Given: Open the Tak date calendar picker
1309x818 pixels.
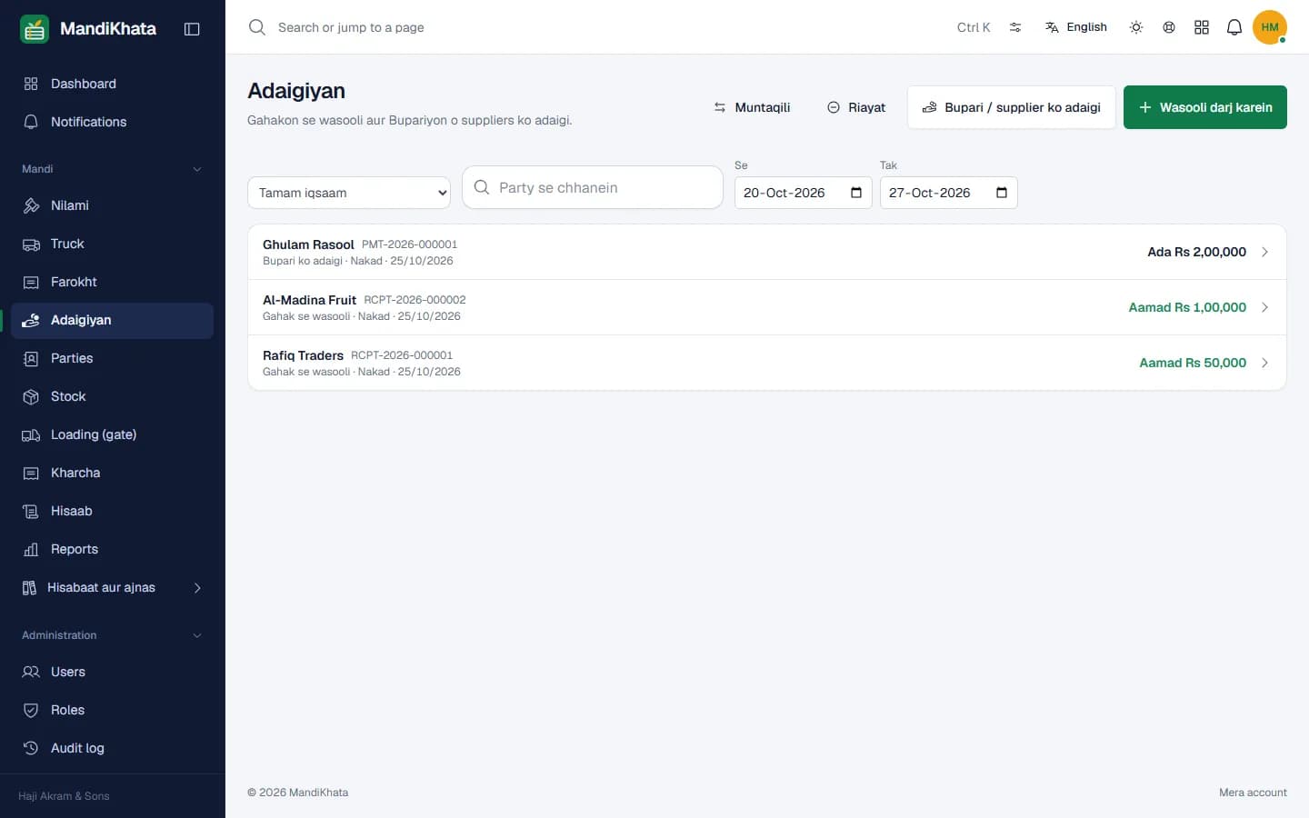Looking at the screenshot, I should coord(1002,193).
